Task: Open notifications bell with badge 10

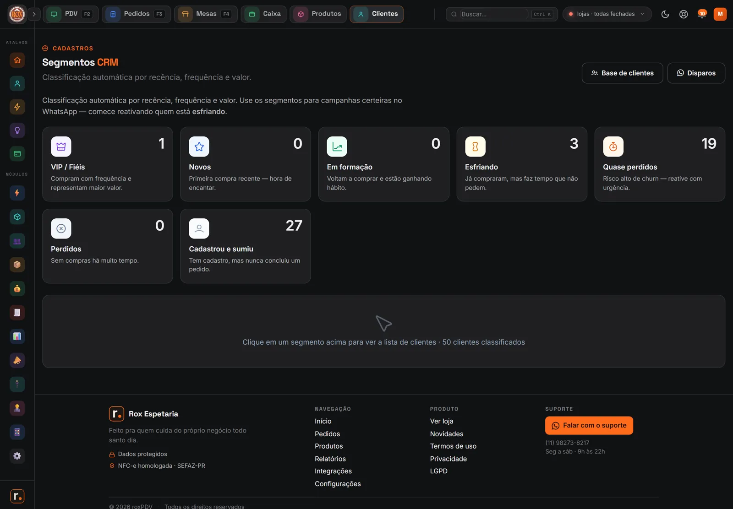Action: 702,14
